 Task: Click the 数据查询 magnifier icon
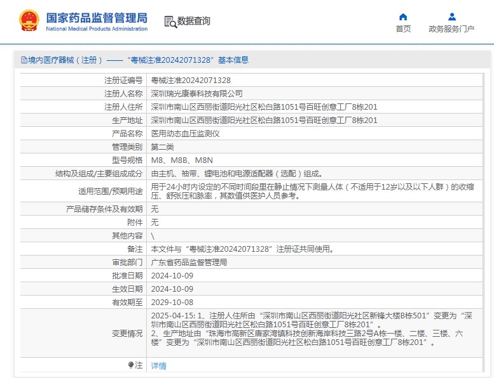(170, 22)
